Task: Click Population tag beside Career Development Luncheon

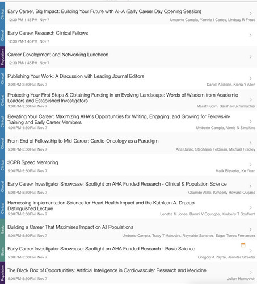Action: pyautogui.click(x=2, y=57)
